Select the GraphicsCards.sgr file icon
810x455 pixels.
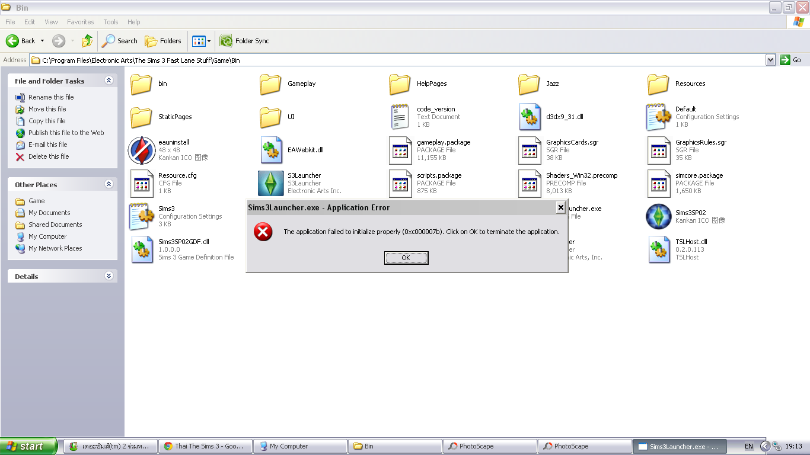click(x=529, y=150)
